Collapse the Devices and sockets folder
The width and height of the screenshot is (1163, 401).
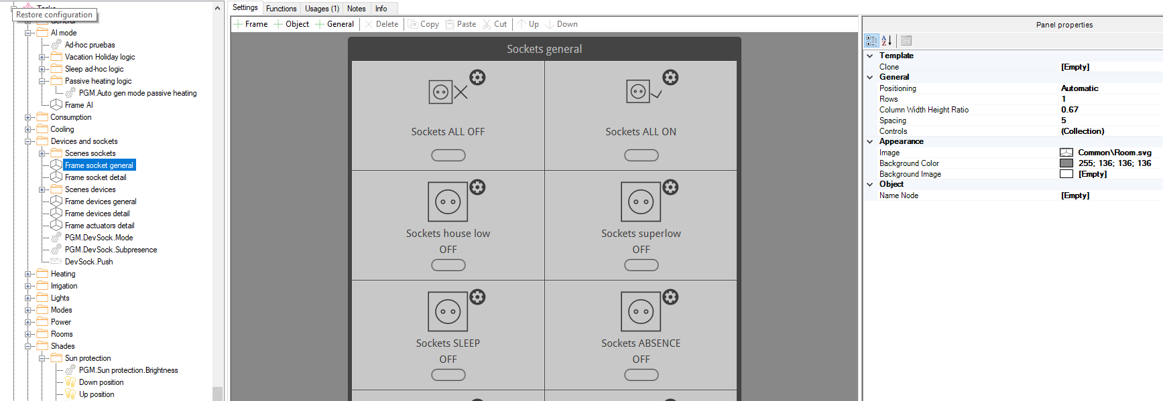click(x=29, y=141)
